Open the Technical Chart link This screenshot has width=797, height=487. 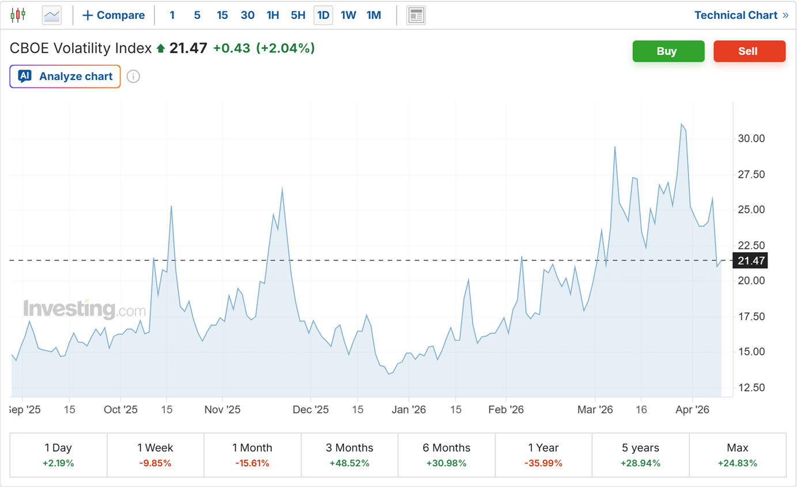pos(741,16)
